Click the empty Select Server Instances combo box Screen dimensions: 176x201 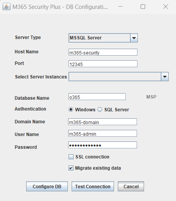[115, 77]
